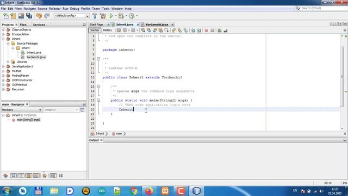This screenshot has height=196, width=348.
Task: Toggle Show Static Members in Navigator
Action: (x=21, y=176)
